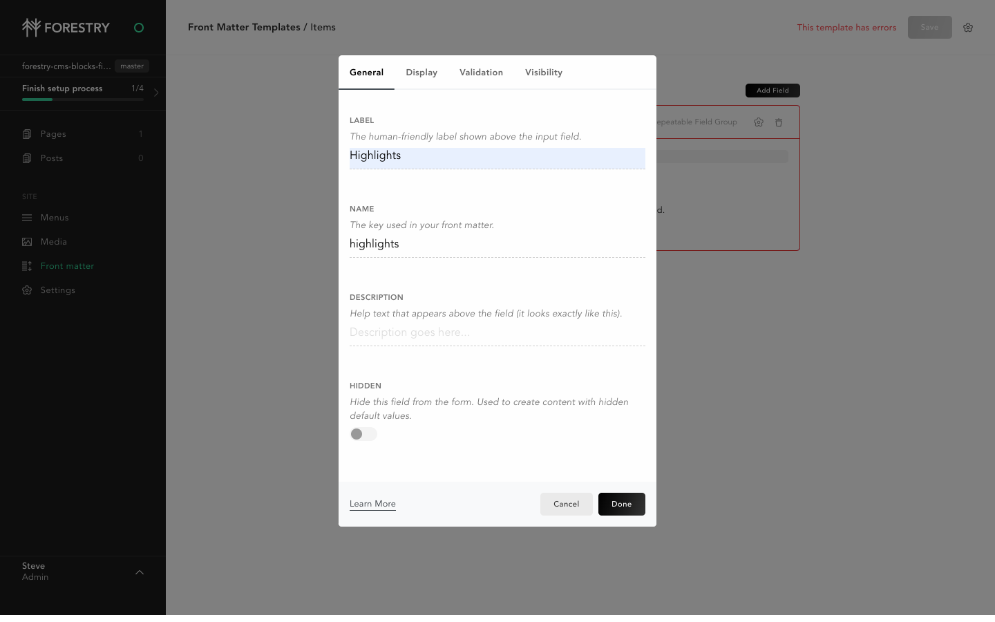The image size is (995, 622).
Task: Click the Media sidebar icon
Action: tap(27, 242)
